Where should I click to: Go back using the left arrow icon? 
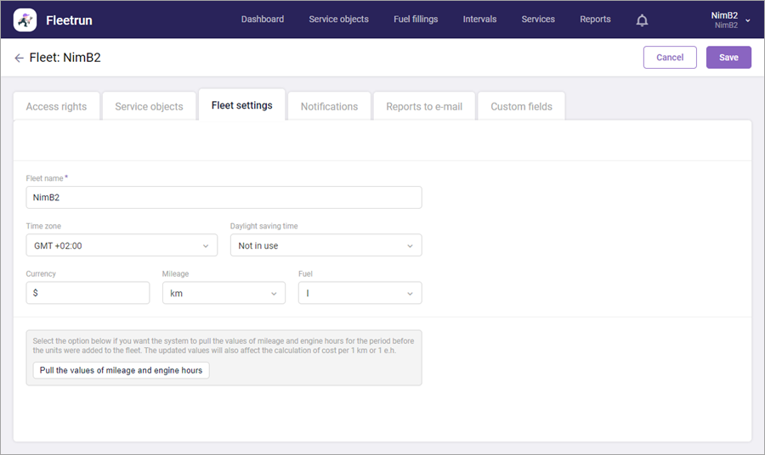click(x=19, y=58)
